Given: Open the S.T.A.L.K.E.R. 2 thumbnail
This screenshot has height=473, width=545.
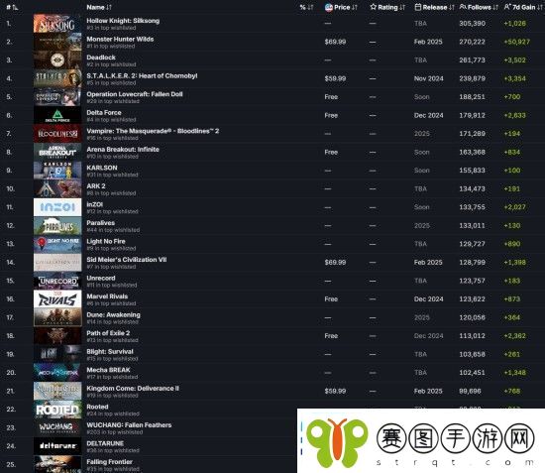Looking at the screenshot, I should pyautogui.click(x=57, y=78).
